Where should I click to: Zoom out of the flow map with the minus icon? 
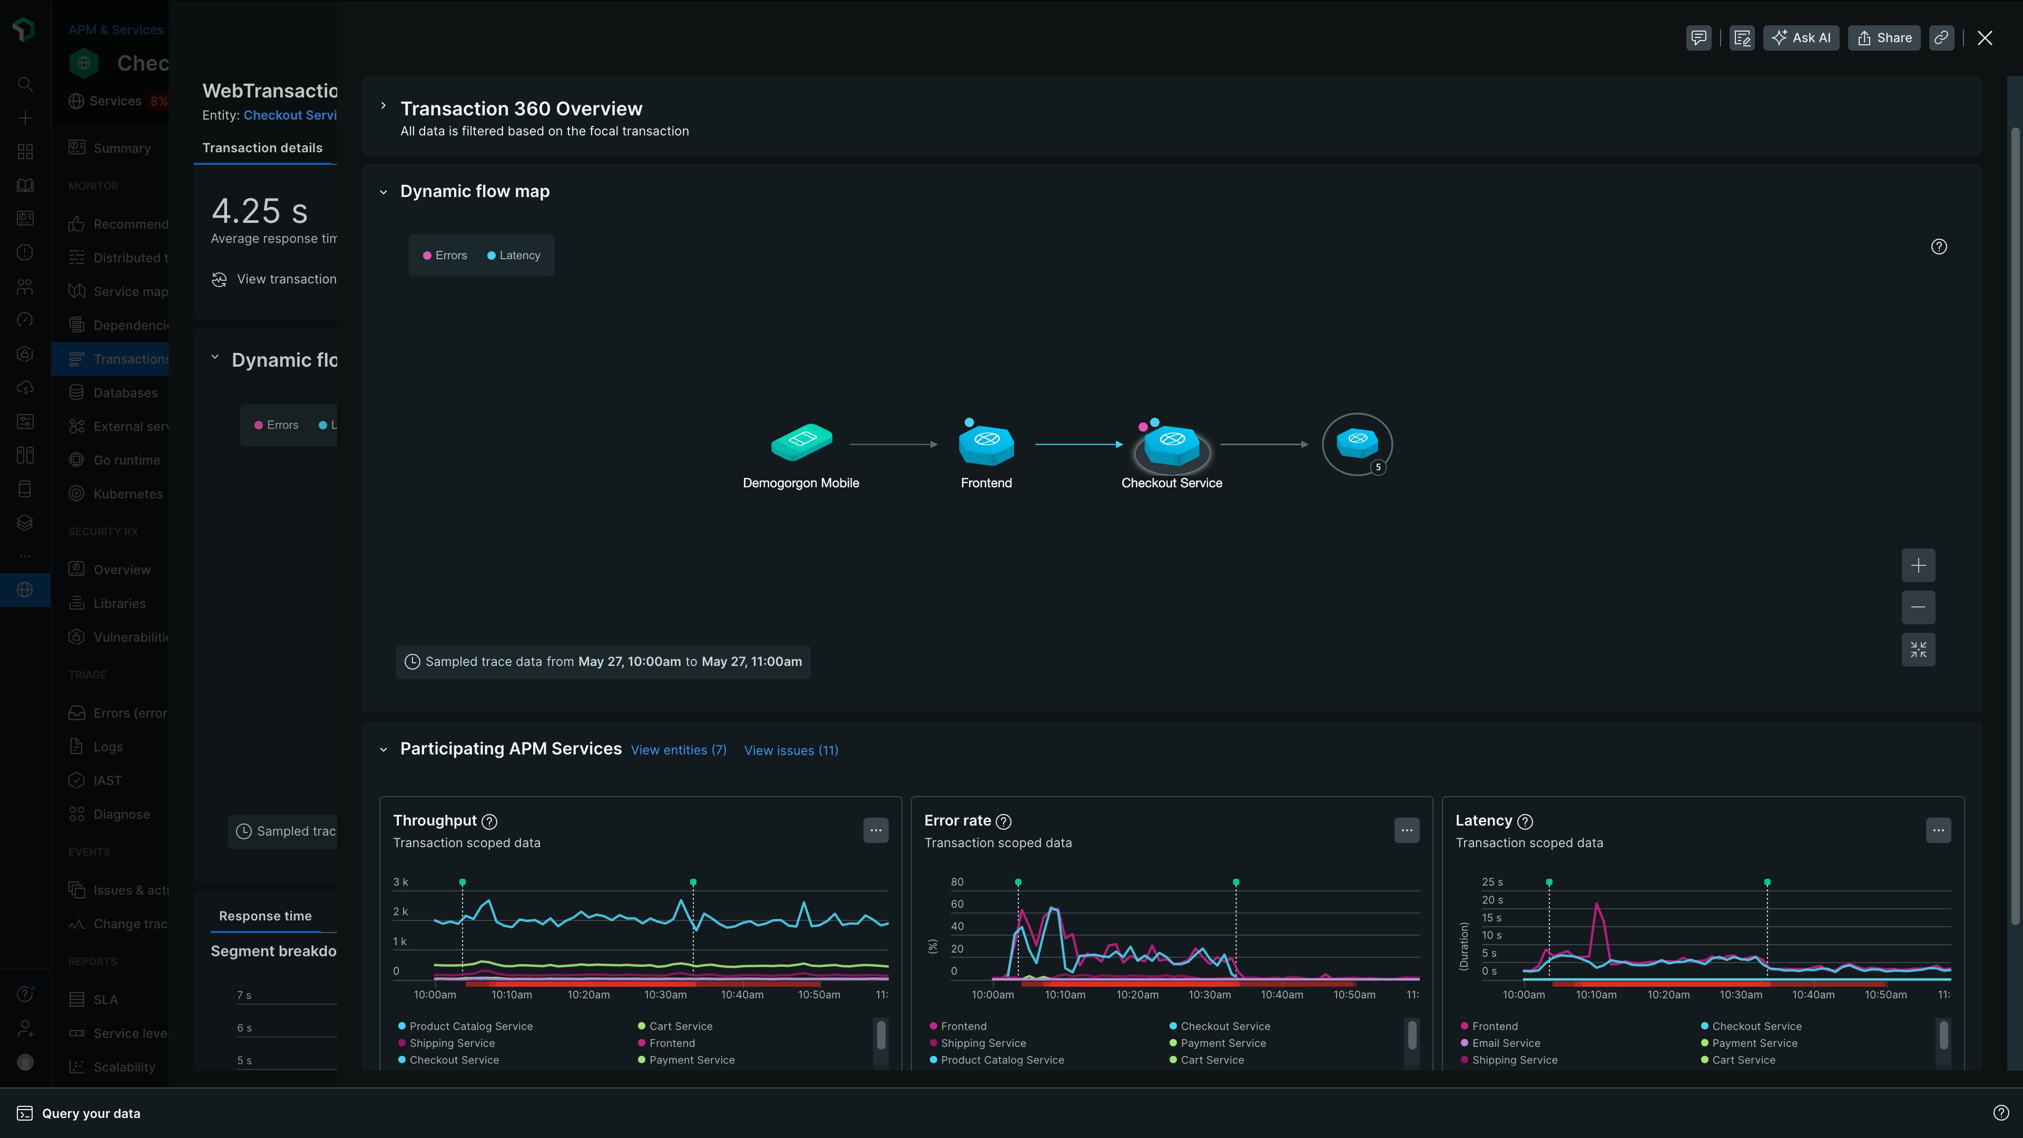[x=1919, y=607]
